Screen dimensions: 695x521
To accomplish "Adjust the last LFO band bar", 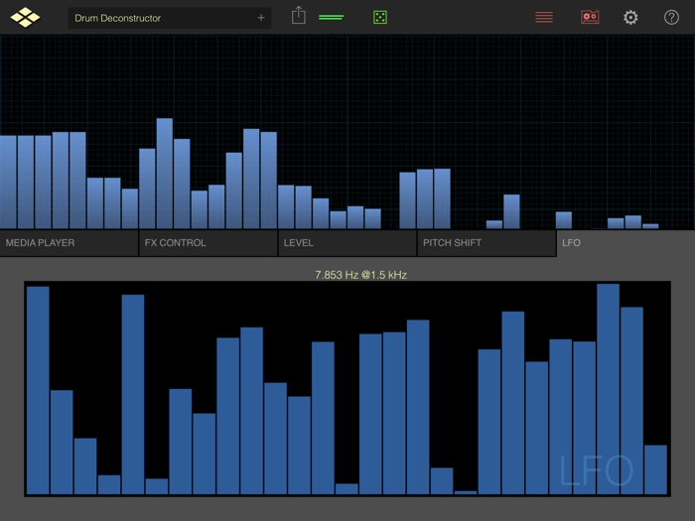I will (655, 469).
